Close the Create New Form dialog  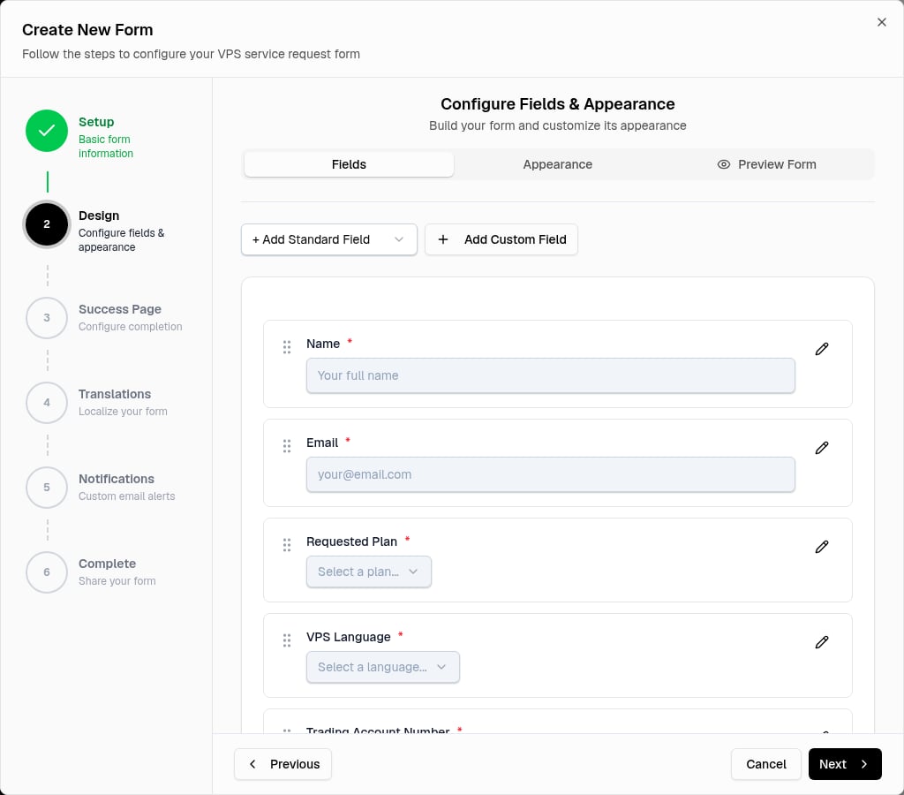[882, 22]
